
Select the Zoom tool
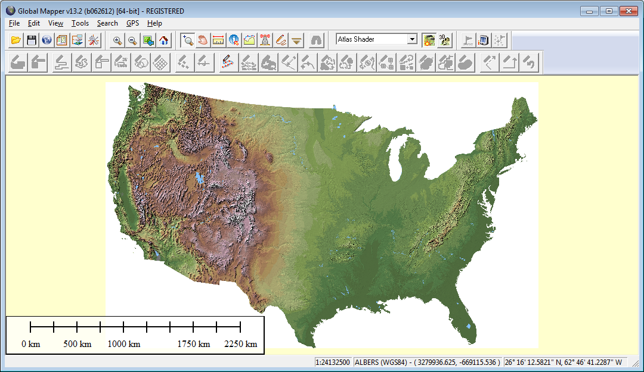188,40
